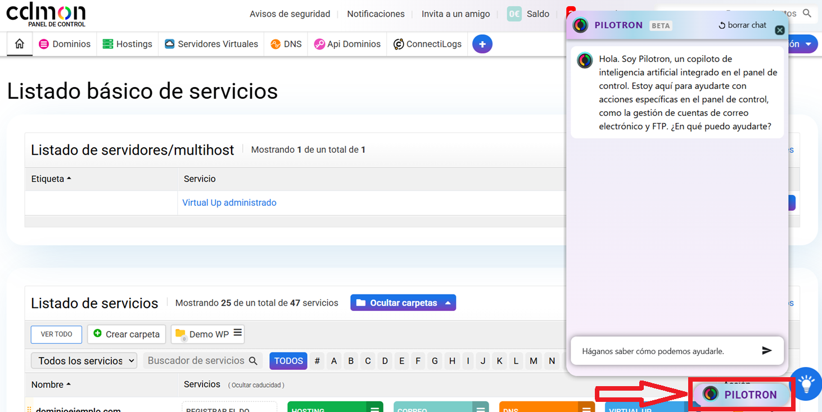Expand Ocultar carpetas dropdown
The height and width of the screenshot is (412, 822).
coord(403,302)
